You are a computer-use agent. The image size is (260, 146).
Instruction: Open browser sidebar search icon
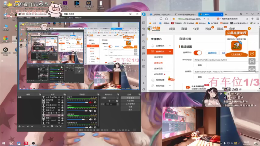coord(144,42)
